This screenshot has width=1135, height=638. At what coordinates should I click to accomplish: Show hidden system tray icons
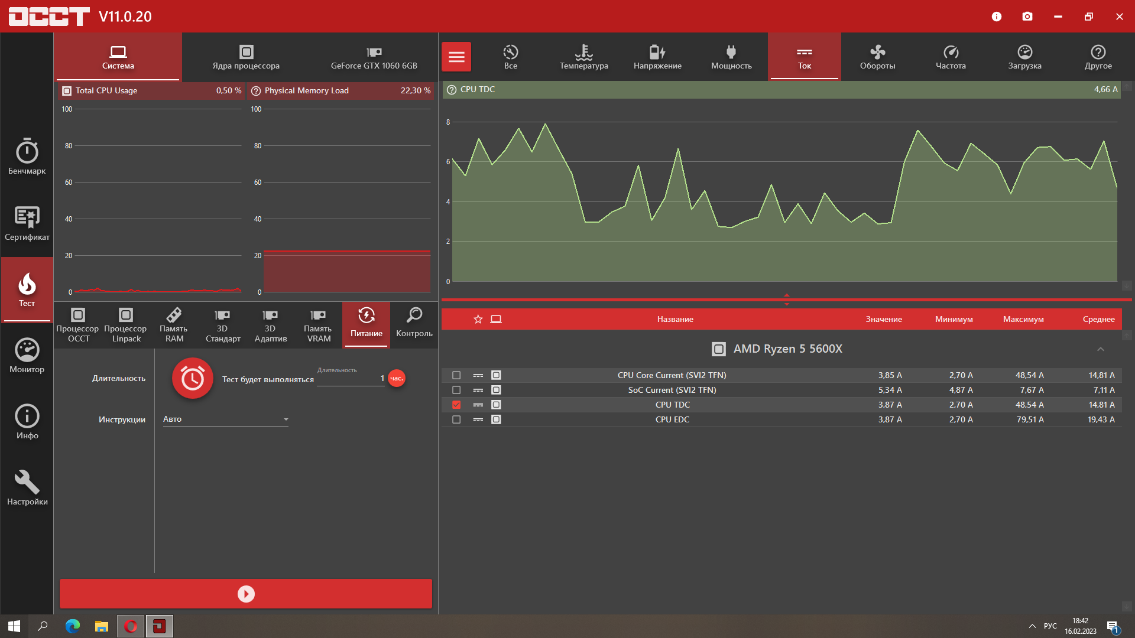coord(1032,626)
